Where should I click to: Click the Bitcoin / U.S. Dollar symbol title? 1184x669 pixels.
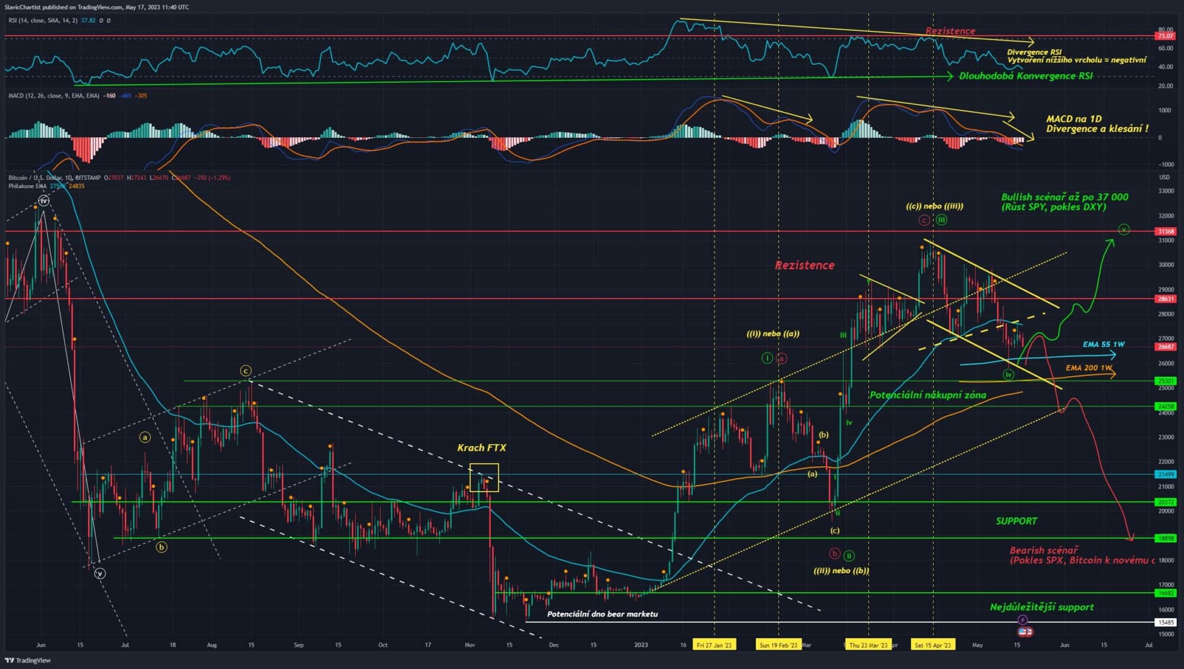[54, 177]
